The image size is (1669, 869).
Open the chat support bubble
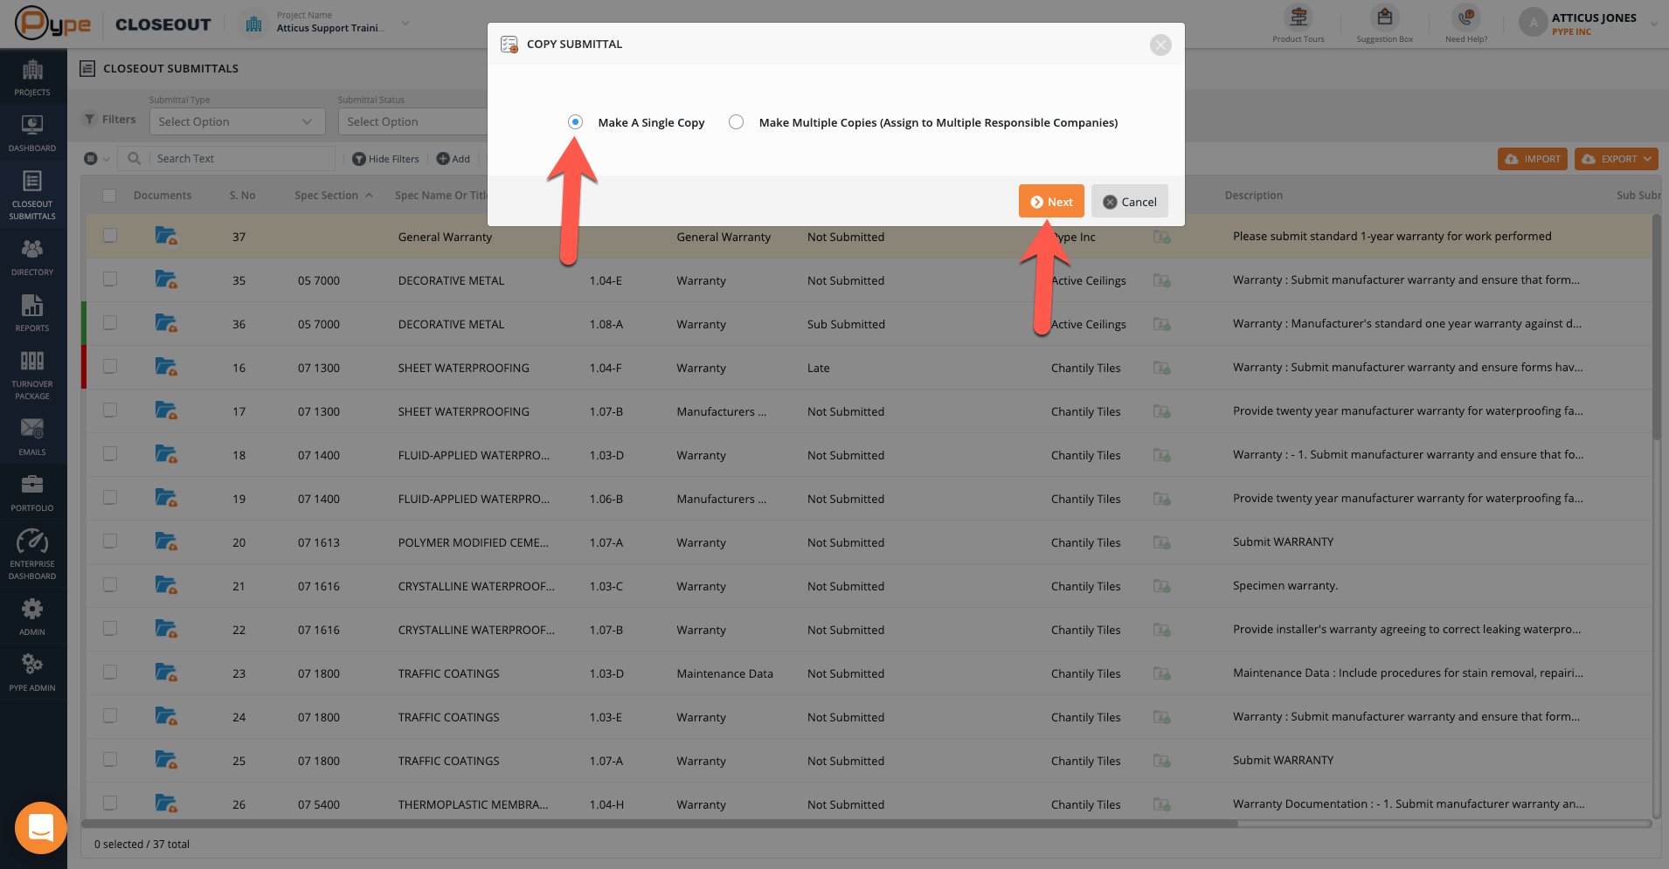41,827
